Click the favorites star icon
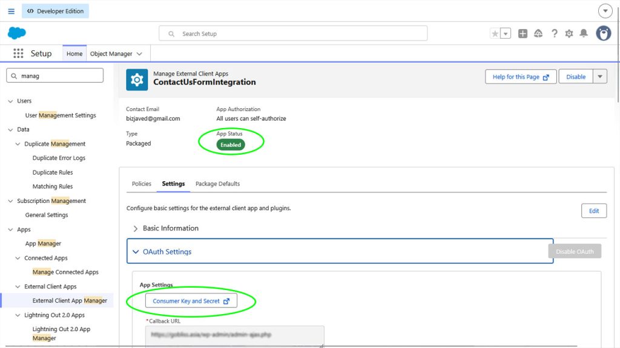This screenshot has width=620, height=348. click(495, 34)
